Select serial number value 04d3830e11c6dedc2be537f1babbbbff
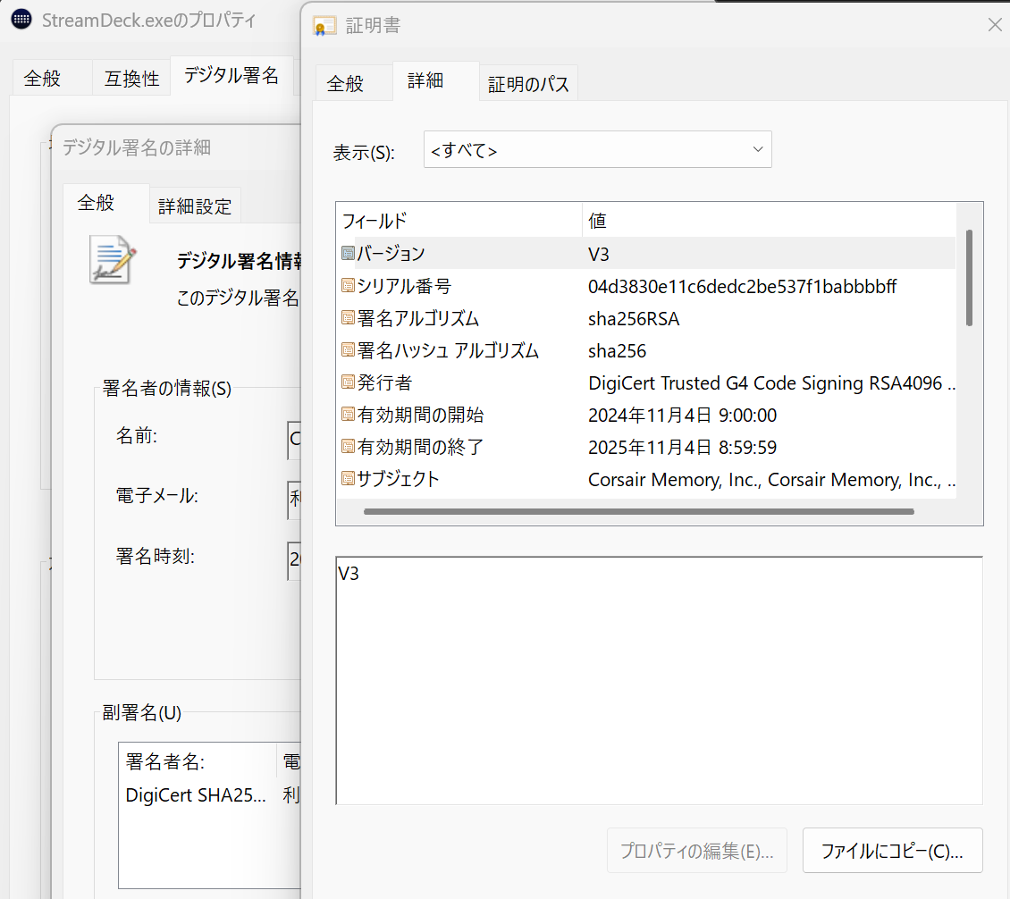Screen dimensions: 1010x899 (x=742, y=287)
